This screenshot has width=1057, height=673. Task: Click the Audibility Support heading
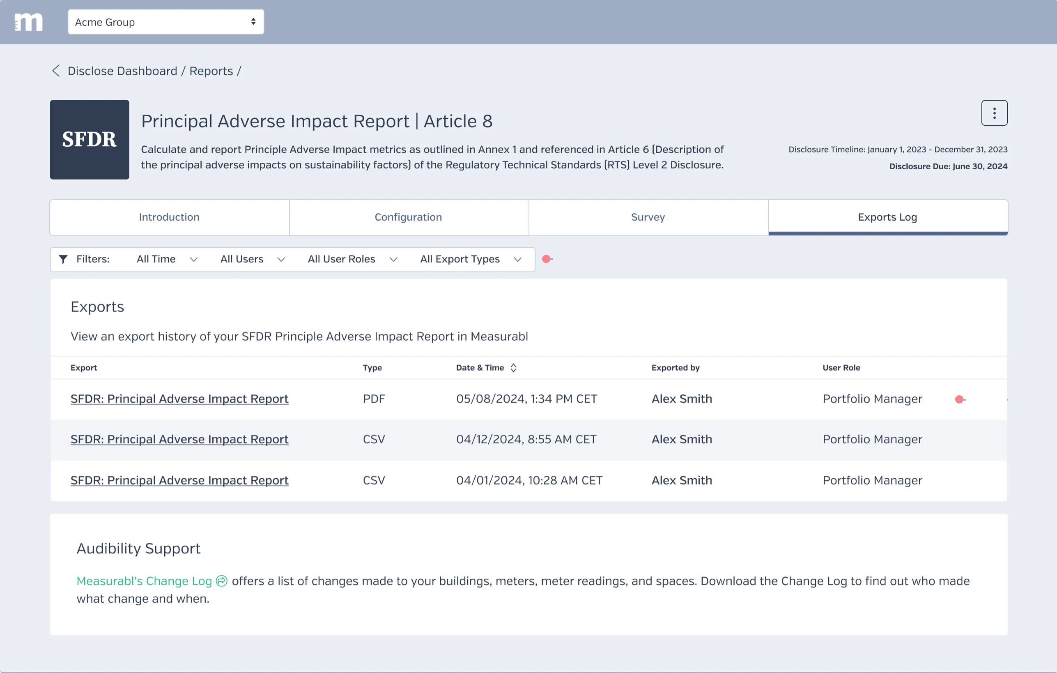click(x=138, y=548)
